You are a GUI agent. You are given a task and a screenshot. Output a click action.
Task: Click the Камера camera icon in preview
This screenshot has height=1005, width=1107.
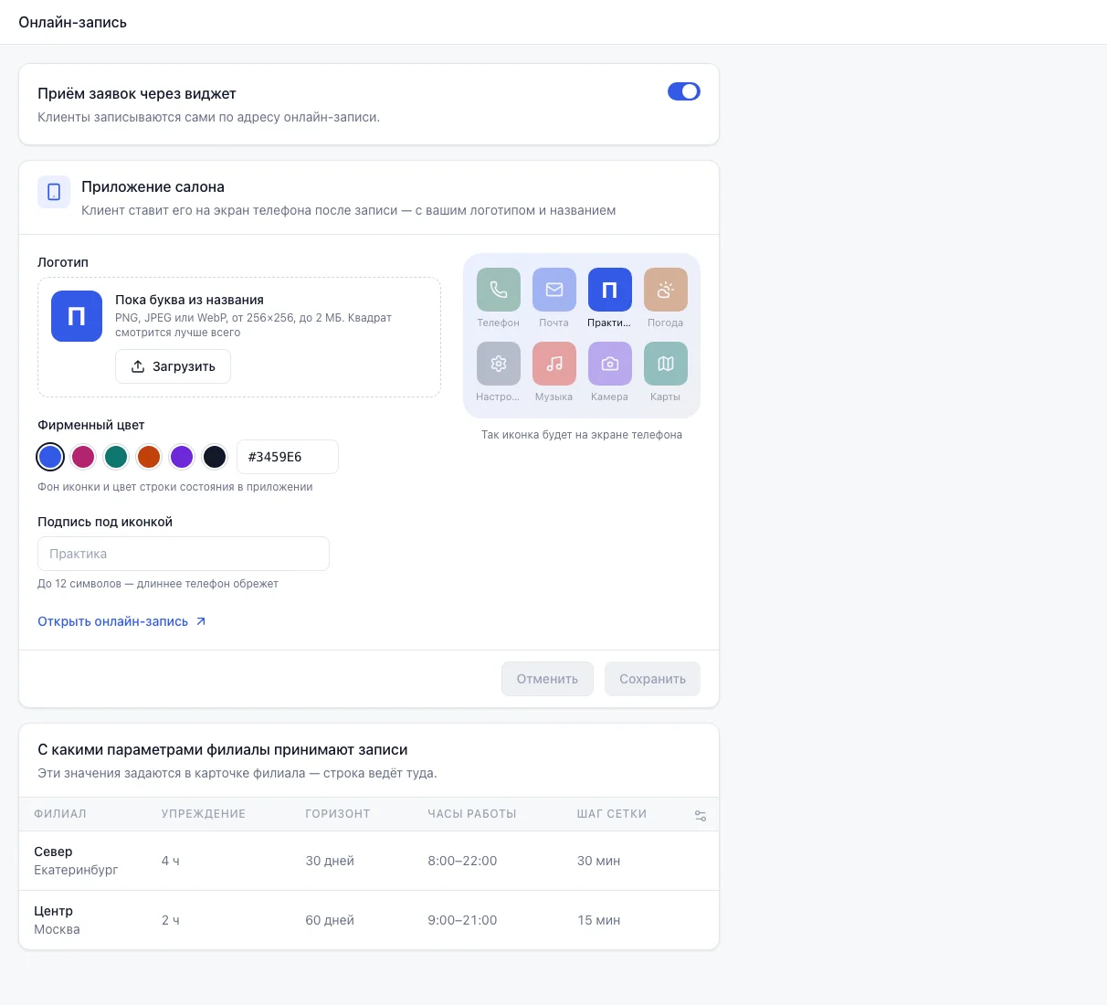[610, 364]
